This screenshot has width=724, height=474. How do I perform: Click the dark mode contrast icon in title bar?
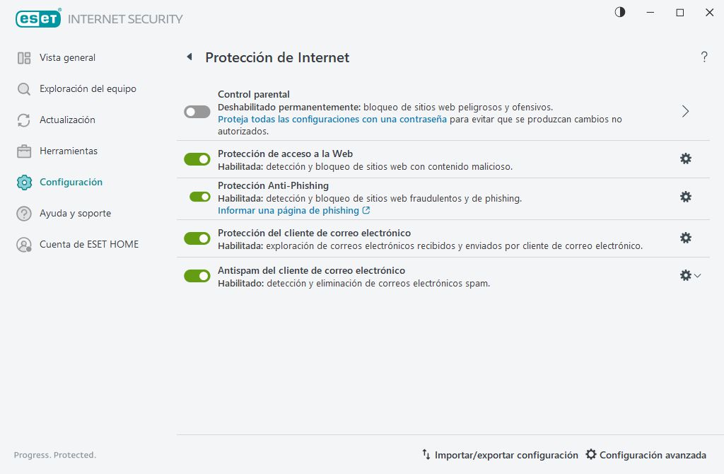619,12
